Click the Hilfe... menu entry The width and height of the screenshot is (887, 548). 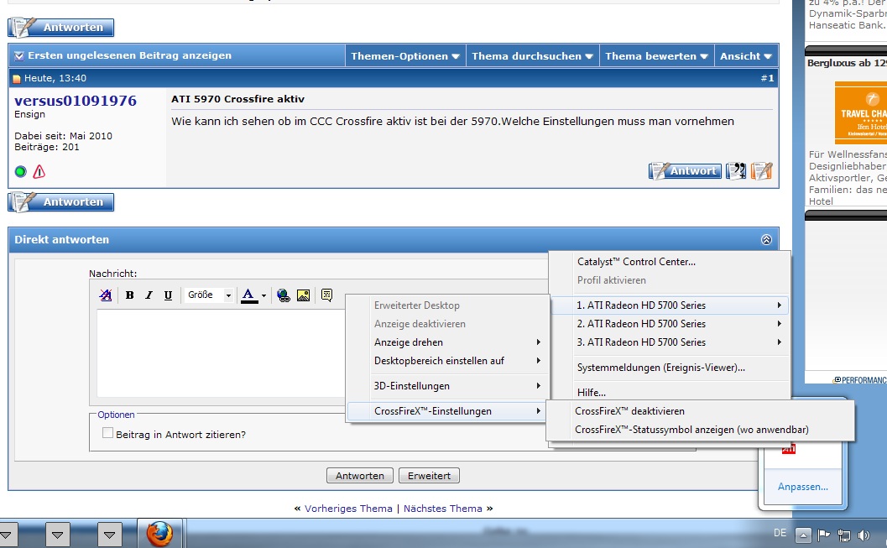coord(592,392)
